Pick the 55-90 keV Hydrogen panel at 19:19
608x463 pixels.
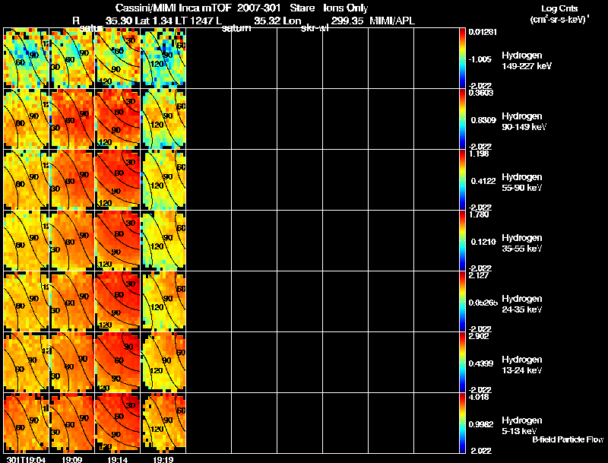163,180
